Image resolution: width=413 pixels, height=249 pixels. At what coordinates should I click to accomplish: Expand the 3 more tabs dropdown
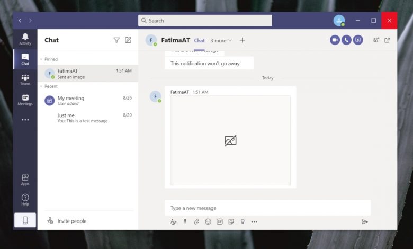tap(221, 41)
